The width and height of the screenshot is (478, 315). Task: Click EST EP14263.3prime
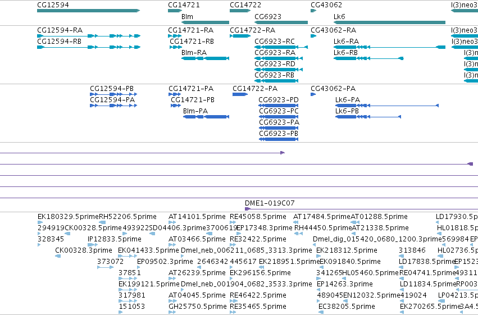coord(319,290)
